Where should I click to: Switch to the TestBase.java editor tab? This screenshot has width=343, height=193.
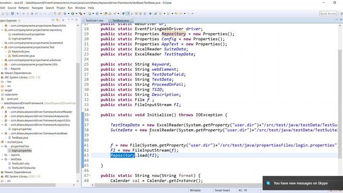tap(120, 20)
